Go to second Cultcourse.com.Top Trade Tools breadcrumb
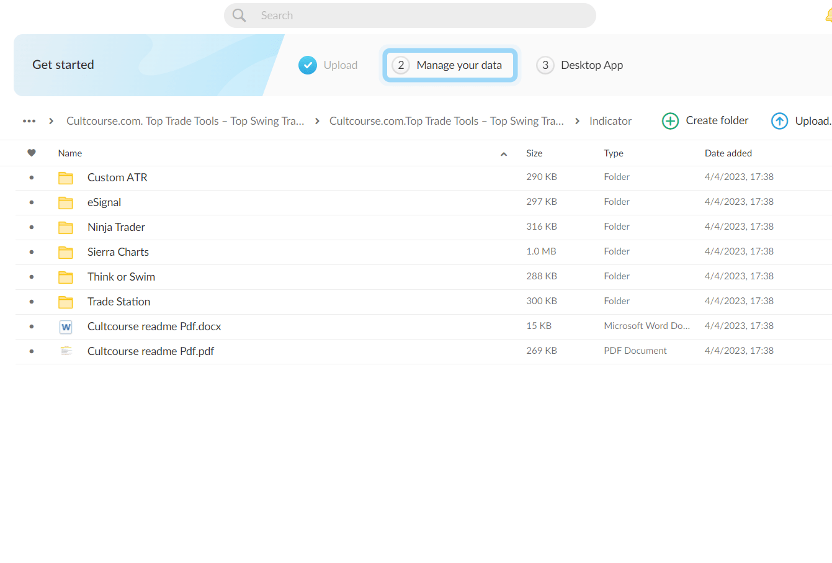Screen dimensions: 832x563 click(x=447, y=121)
